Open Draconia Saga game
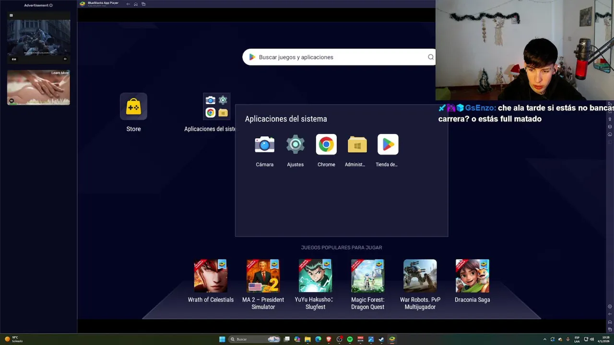614x345 pixels. pyautogui.click(x=472, y=276)
